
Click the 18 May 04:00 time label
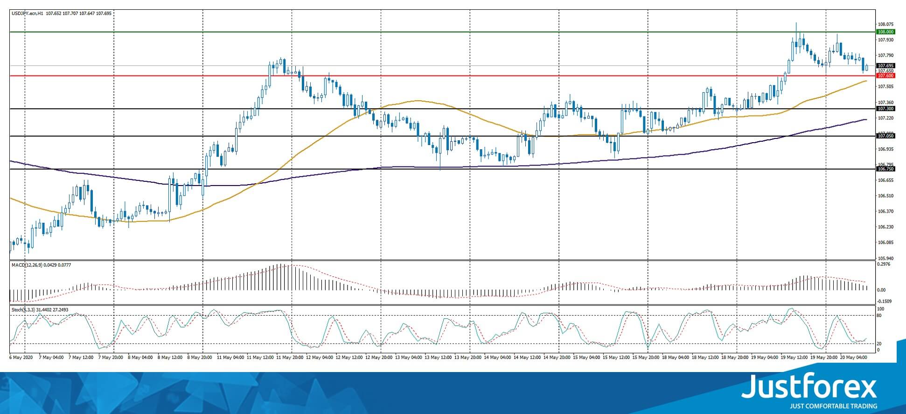tap(676, 358)
